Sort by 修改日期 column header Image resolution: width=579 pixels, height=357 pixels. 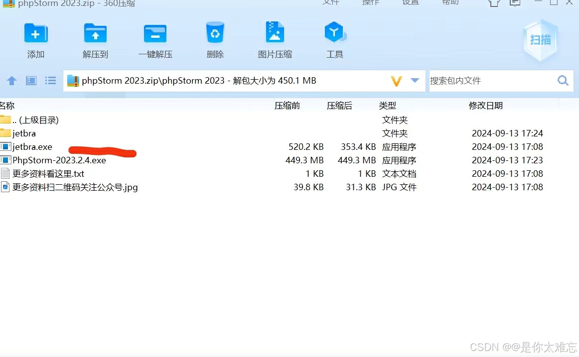[486, 106]
